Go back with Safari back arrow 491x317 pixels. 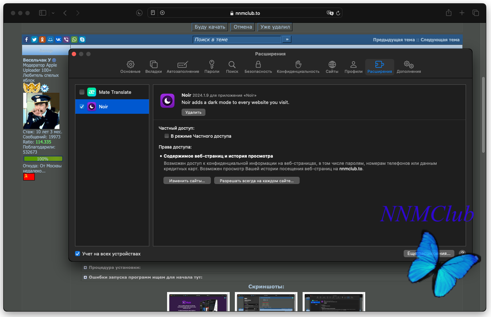[65, 13]
